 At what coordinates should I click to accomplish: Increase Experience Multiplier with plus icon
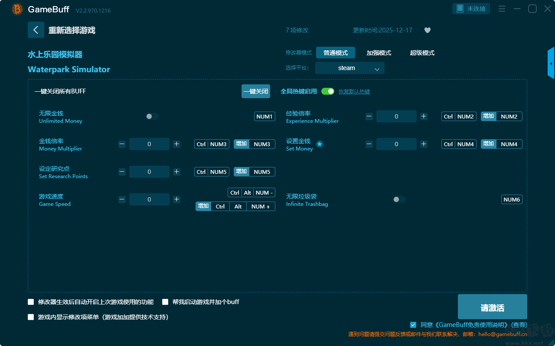[424, 116]
